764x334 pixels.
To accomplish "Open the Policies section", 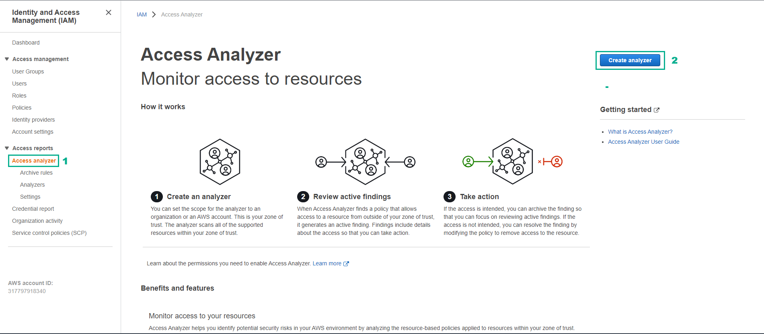I will [x=21, y=107].
